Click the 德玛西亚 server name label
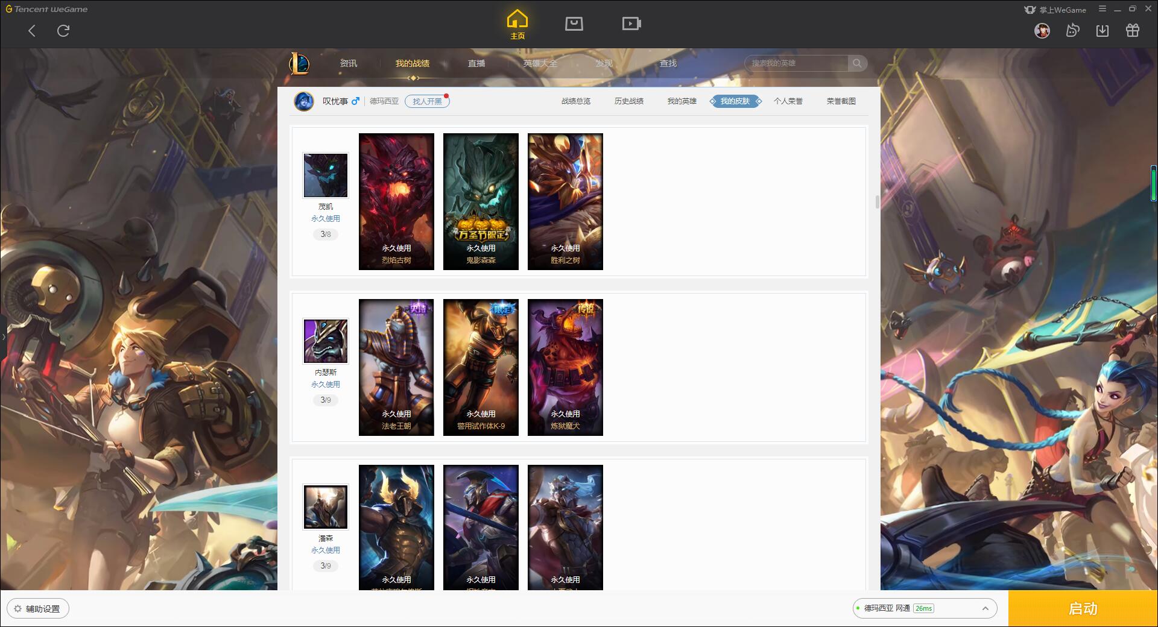Image resolution: width=1158 pixels, height=627 pixels. click(384, 101)
